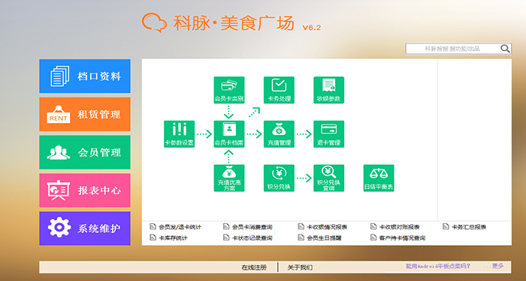Select the 档口资料 sidebar menu
This screenshot has height=281, width=526.
85,76
